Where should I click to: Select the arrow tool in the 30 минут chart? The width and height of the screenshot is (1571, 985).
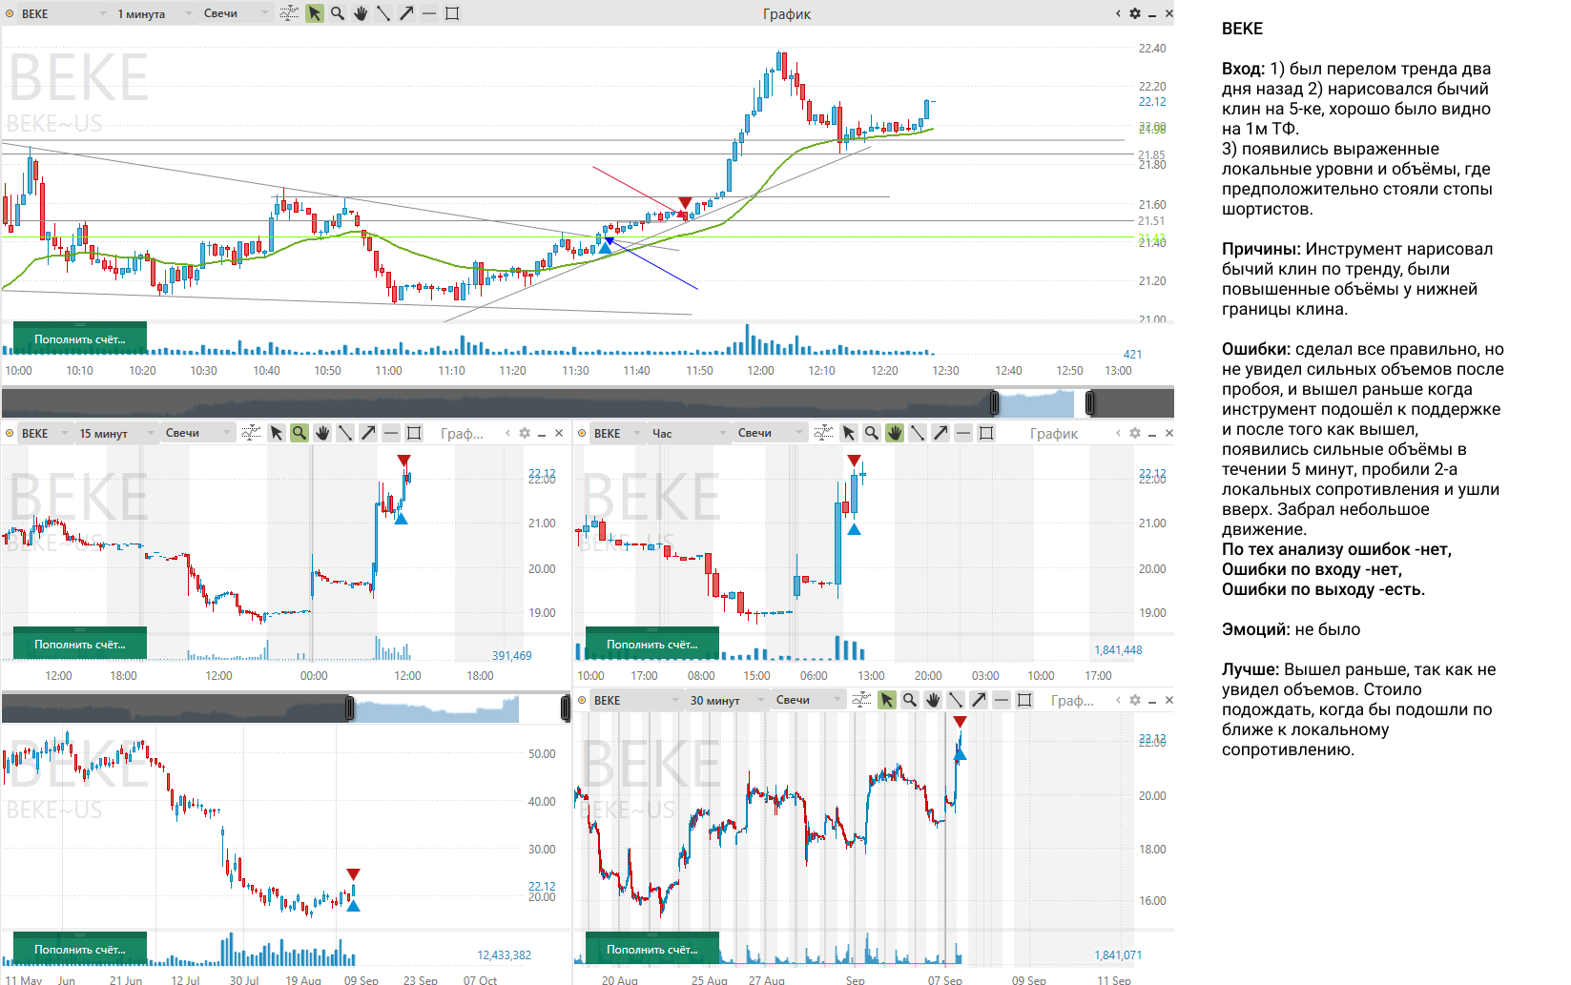tap(979, 700)
